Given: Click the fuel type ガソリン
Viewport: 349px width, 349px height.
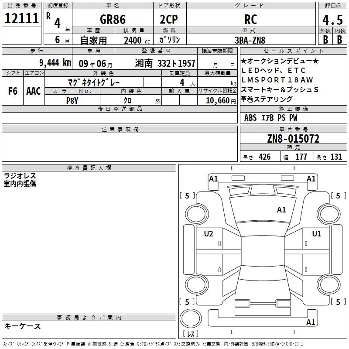Looking at the screenshot, I should [x=169, y=40].
